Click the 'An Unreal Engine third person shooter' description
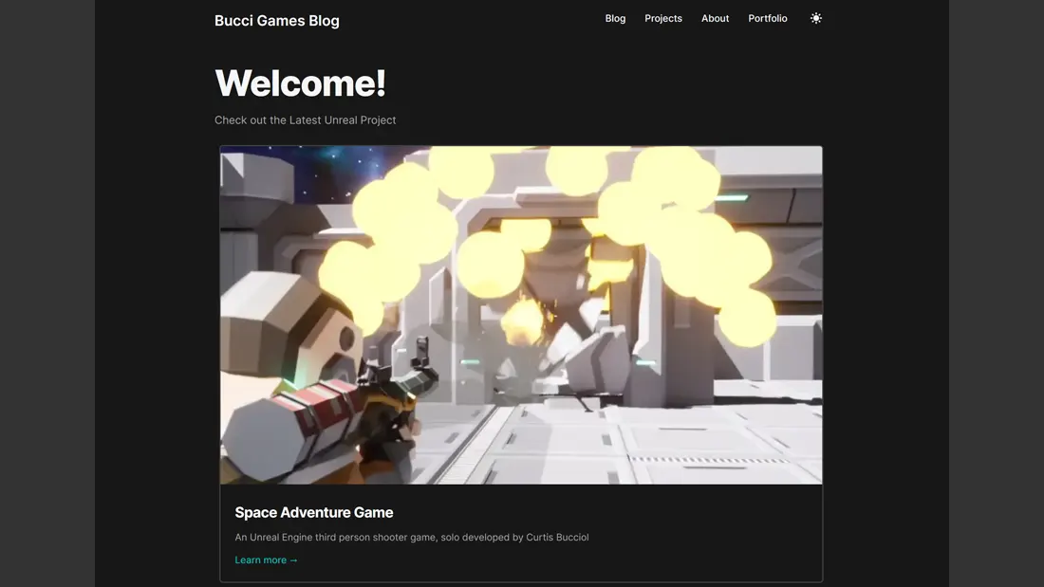 [412, 537]
